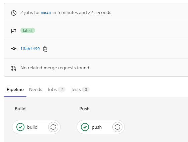This screenshot has height=142, width=188.
Task: Click the Build stage heading
Action: point(20,109)
